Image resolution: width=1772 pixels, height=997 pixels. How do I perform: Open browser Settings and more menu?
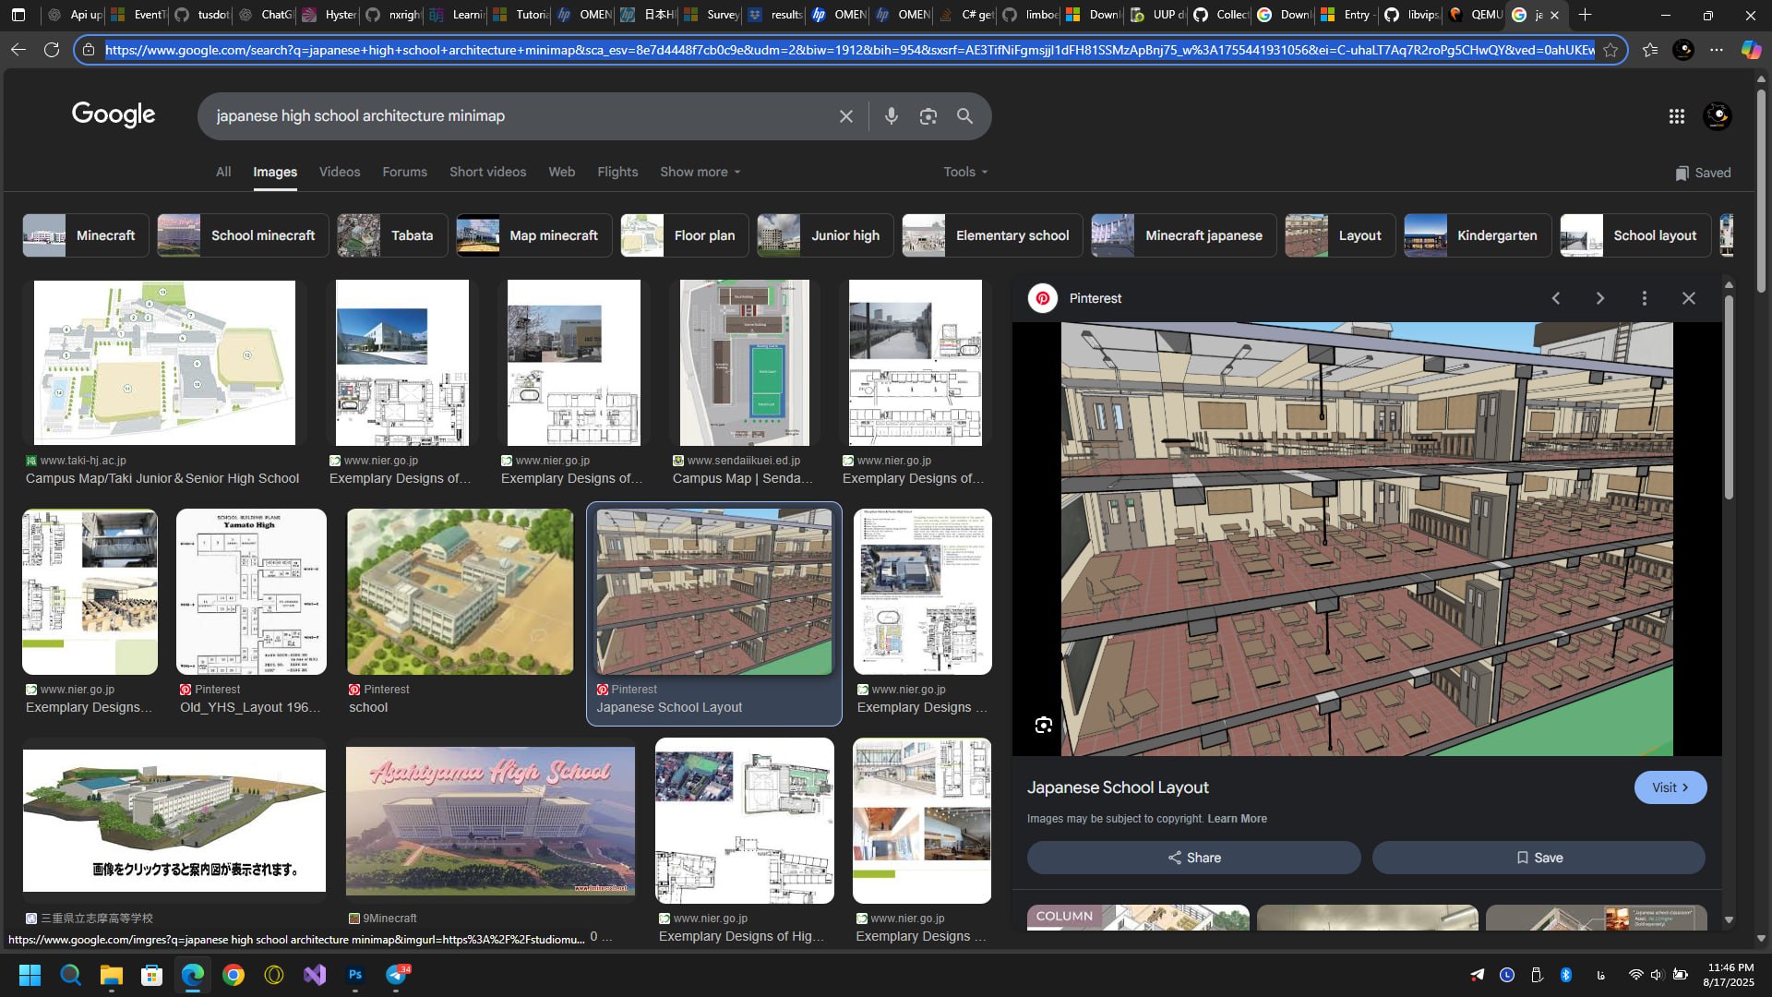(x=1716, y=50)
